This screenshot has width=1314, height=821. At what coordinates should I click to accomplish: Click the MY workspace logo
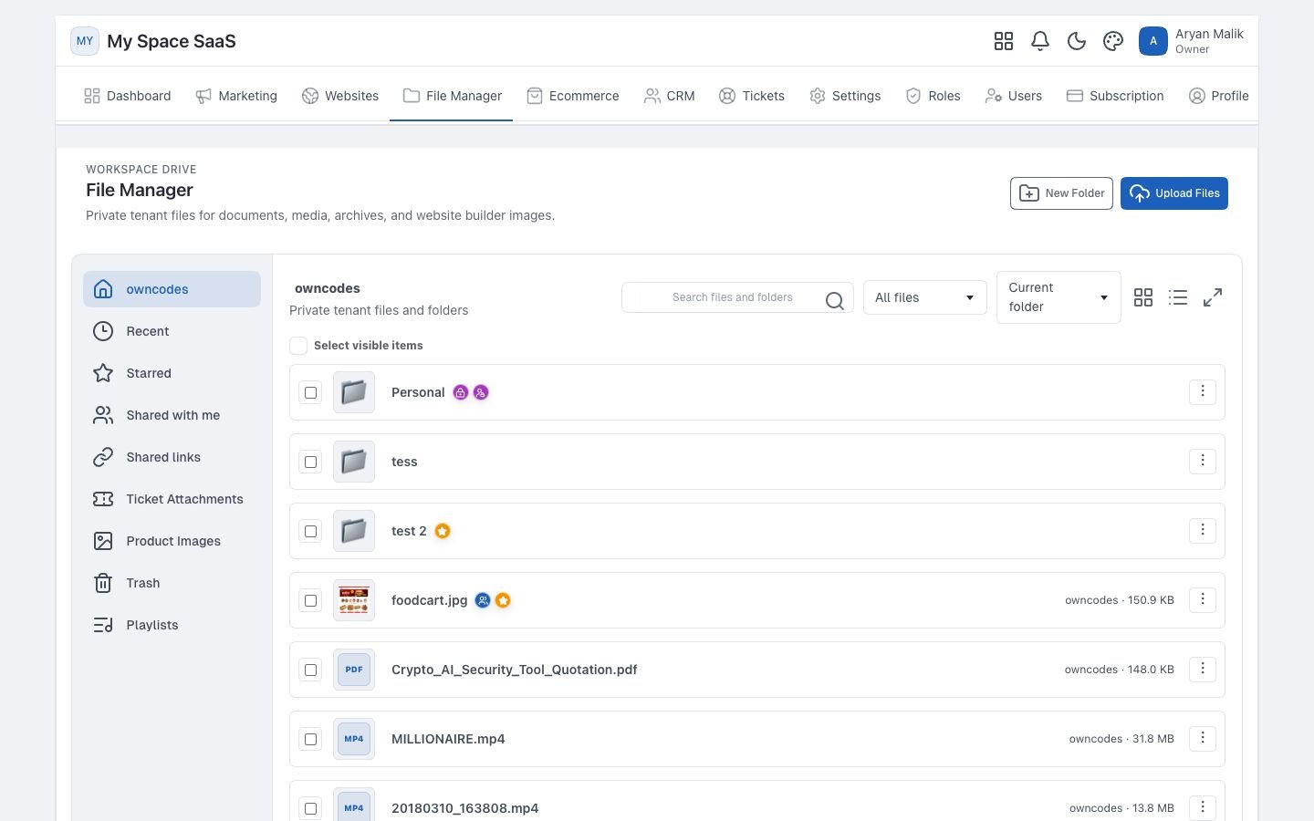pos(85,41)
